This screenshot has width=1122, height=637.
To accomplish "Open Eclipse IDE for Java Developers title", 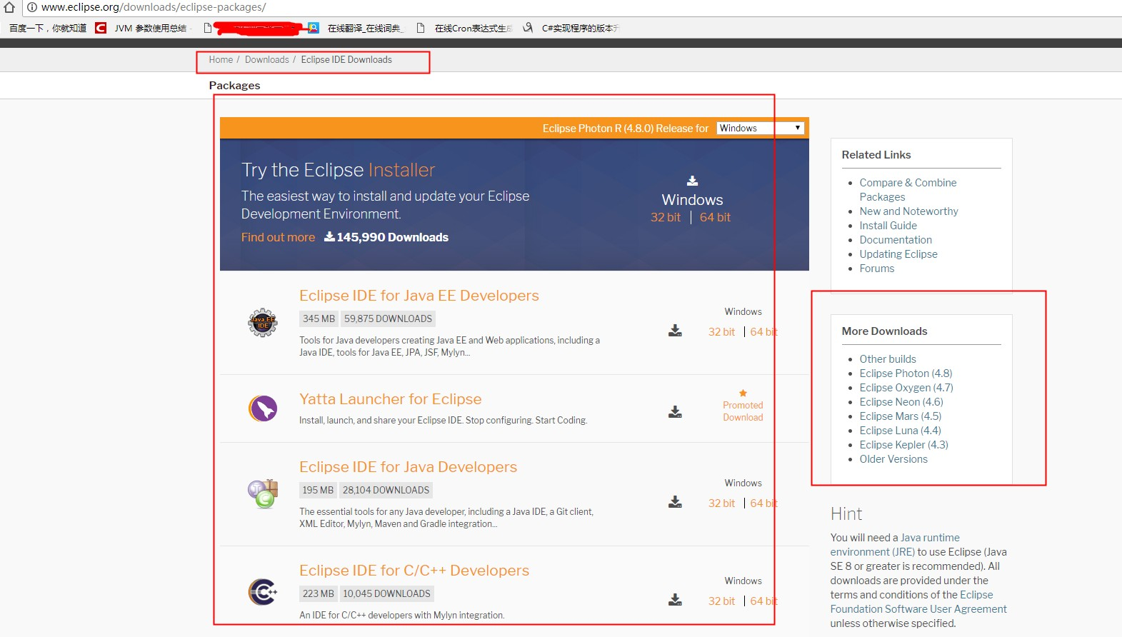I will 408,467.
